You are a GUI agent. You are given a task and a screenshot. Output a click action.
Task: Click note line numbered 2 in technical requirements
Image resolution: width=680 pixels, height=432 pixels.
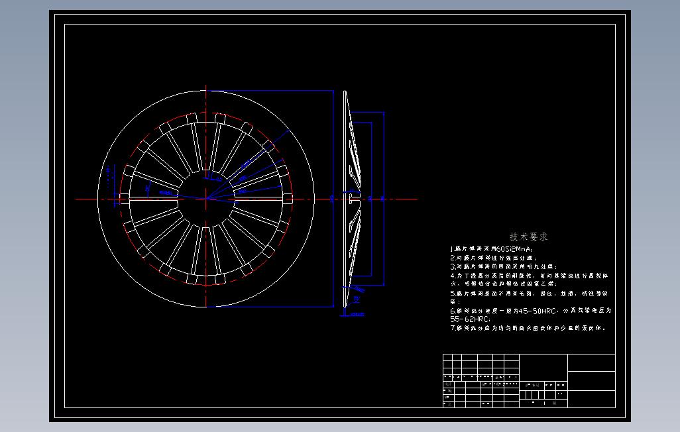pos(494,258)
